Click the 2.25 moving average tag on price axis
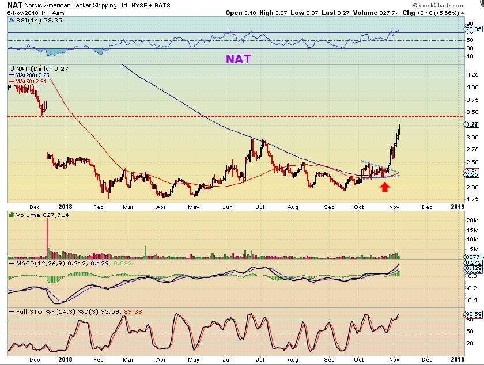The height and width of the screenshot is (365, 484). [x=472, y=175]
